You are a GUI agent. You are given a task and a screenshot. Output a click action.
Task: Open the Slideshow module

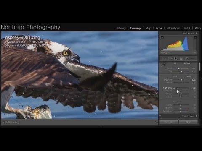click(x=173, y=28)
